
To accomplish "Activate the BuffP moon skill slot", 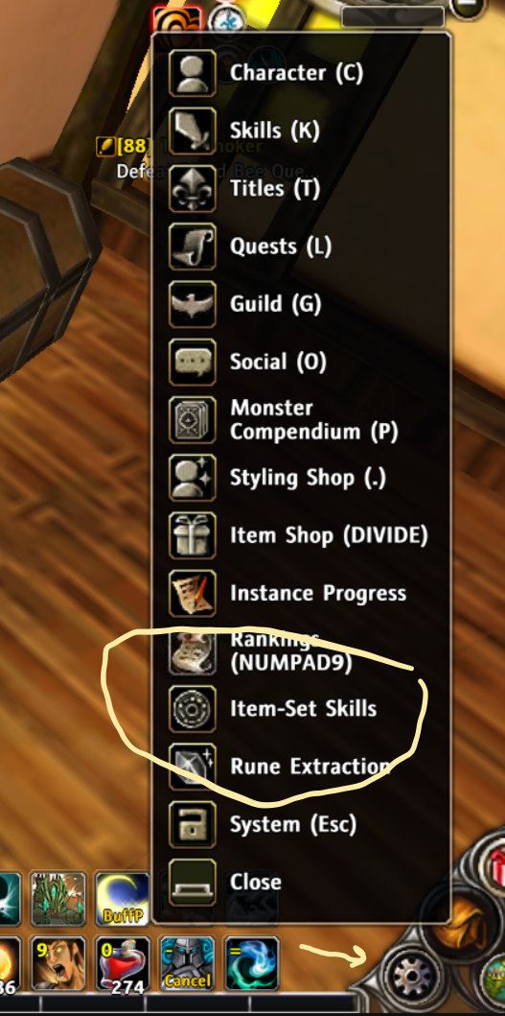I will tap(123, 899).
